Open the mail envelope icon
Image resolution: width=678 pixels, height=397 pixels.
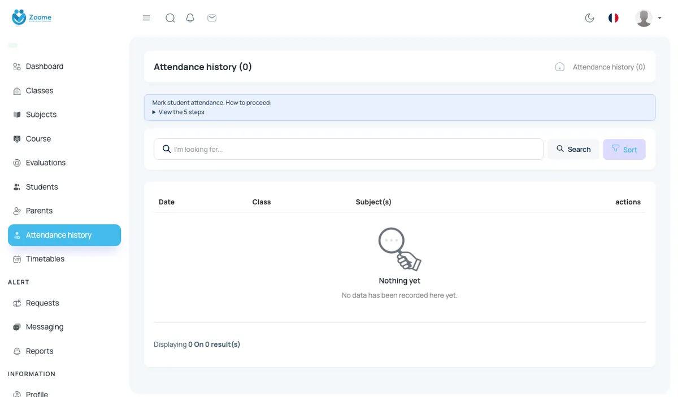(212, 18)
